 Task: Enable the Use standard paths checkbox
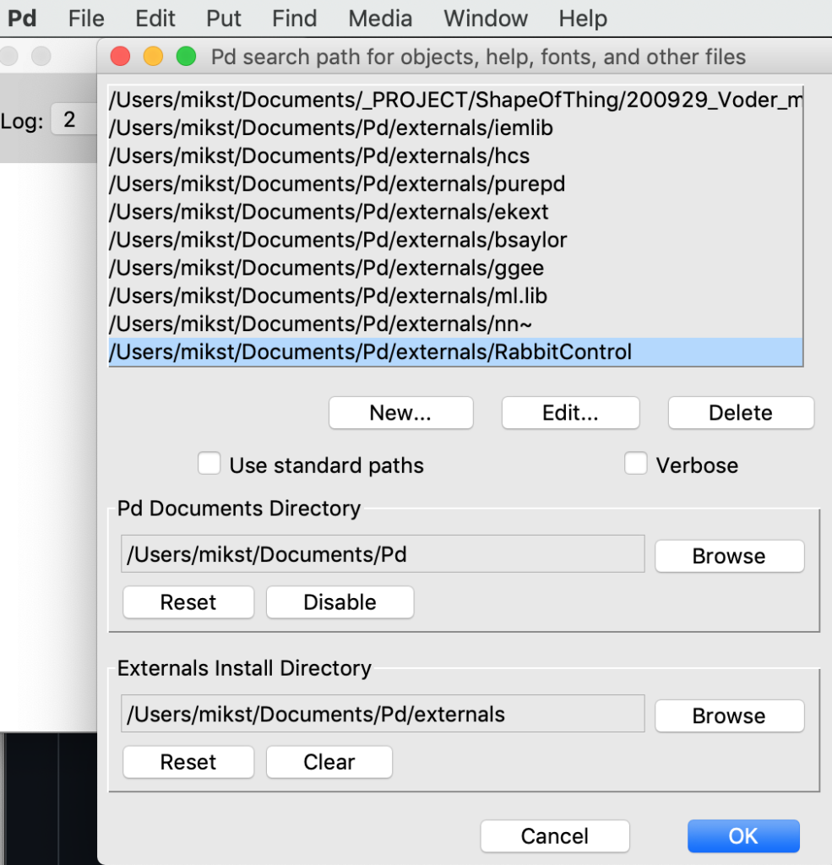pos(209,464)
